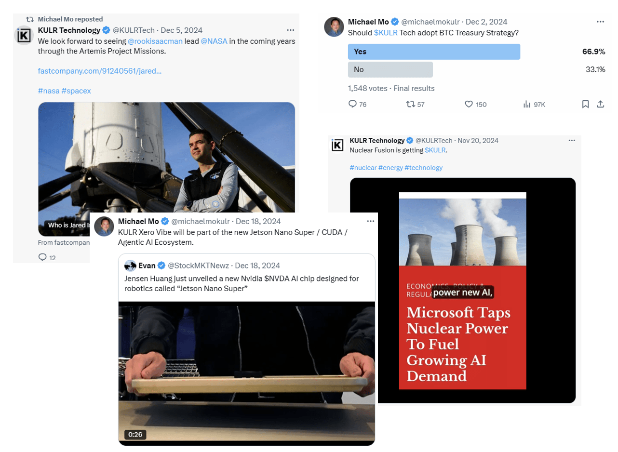This screenshot has height=452, width=618.
Task: Expand more menu on Nuclear Fusion tweet
Action: (x=572, y=140)
